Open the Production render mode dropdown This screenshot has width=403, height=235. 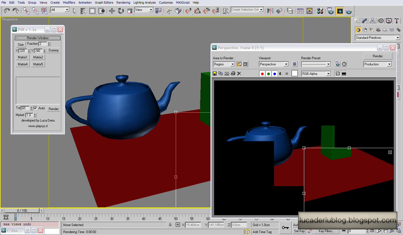pyautogui.click(x=378, y=64)
